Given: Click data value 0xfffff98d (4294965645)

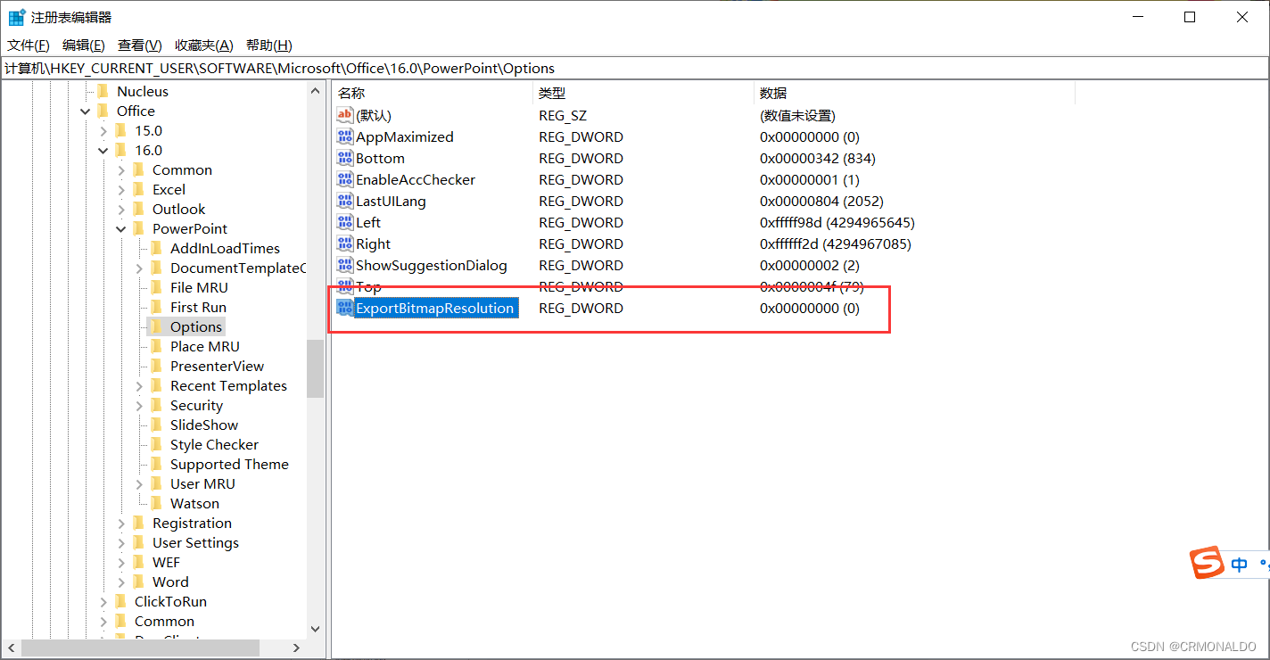Looking at the screenshot, I should coord(837,222).
